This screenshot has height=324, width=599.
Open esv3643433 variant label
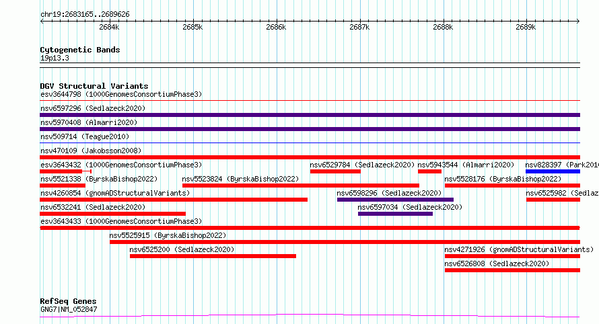coord(121,221)
